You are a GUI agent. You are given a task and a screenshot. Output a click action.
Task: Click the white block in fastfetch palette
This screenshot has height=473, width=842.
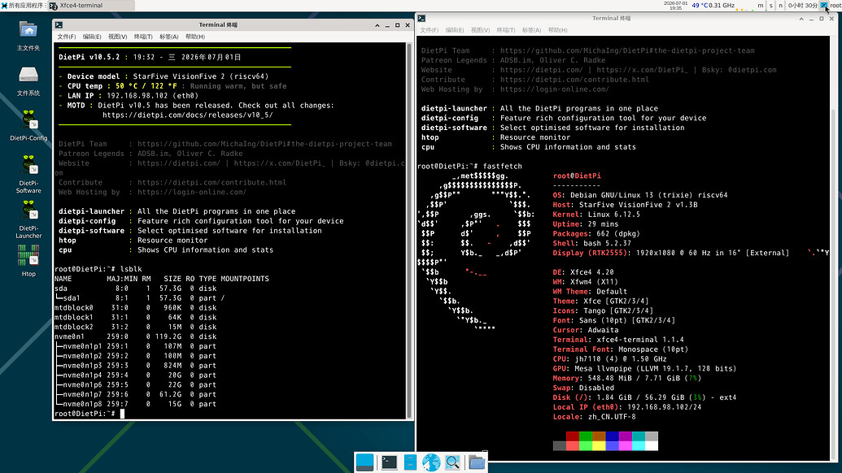(x=652, y=445)
